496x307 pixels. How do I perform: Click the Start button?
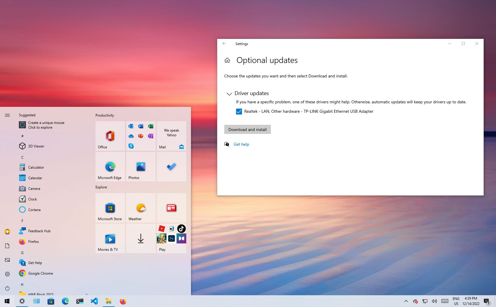tap(7, 301)
